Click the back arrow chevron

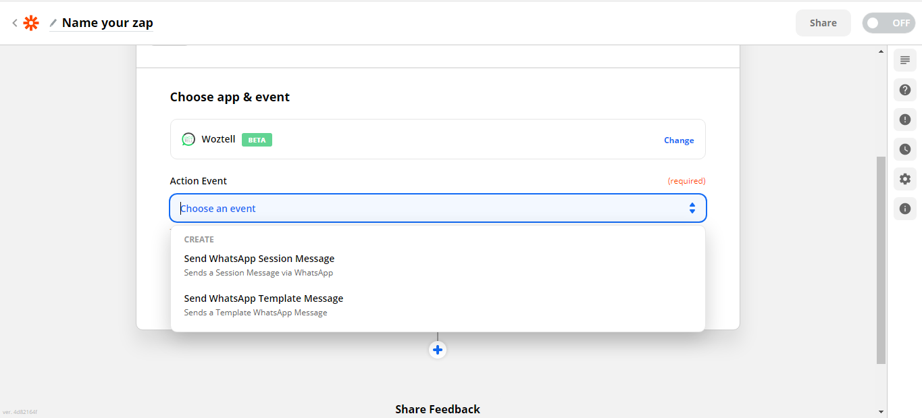(x=15, y=23)
